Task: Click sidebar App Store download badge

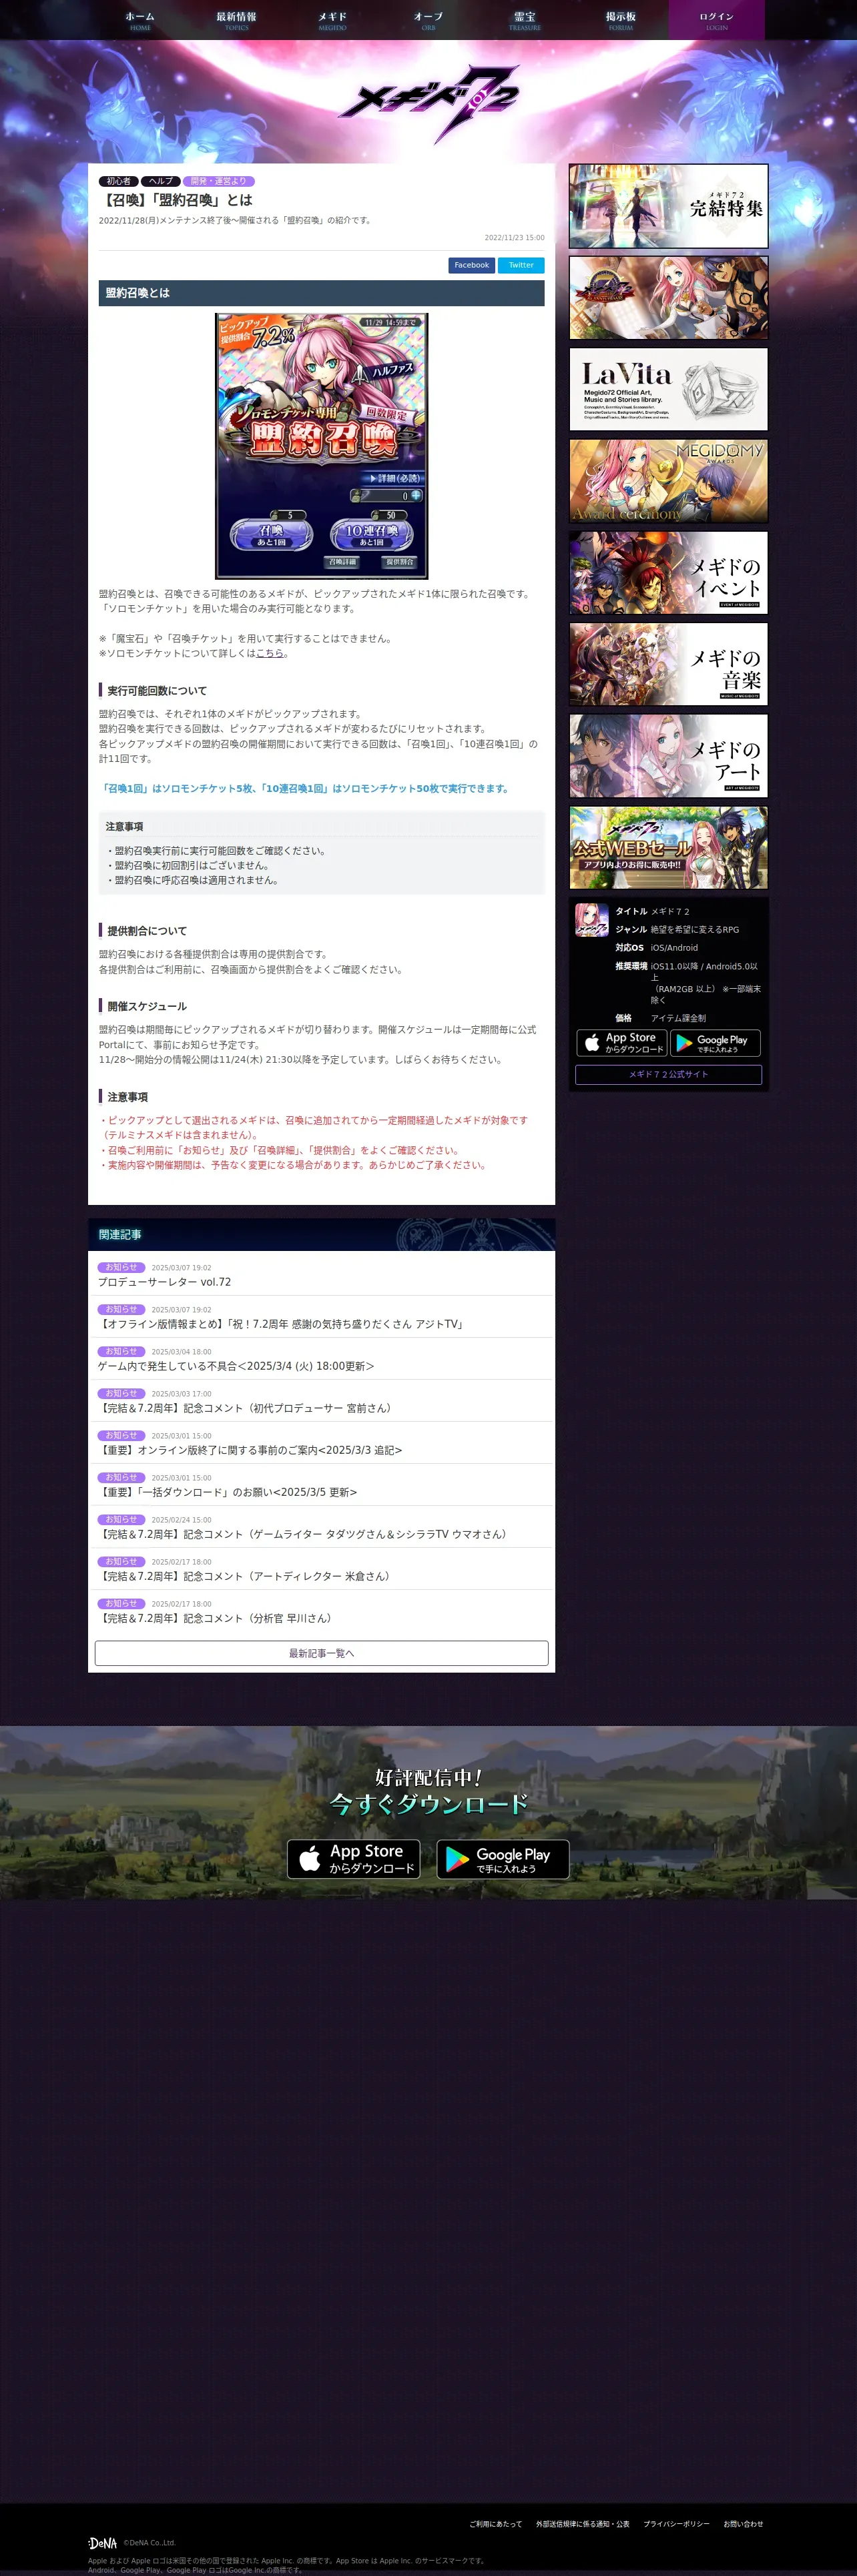Action: coord(622,1043)
